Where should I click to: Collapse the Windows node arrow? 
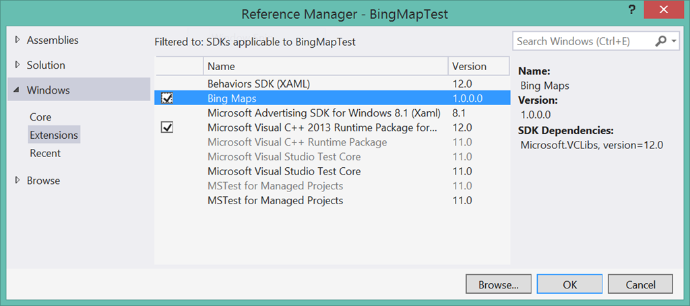pyautogui.click(x=17, y=90)
